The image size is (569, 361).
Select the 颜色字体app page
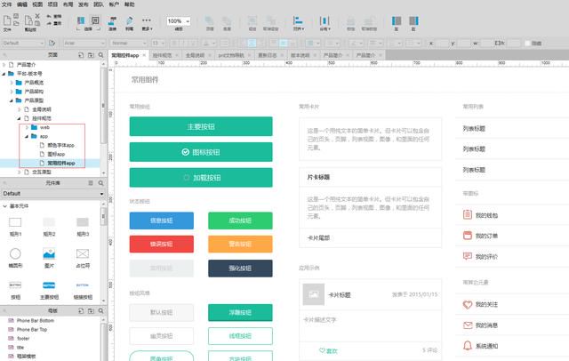(x=60, y=145)
